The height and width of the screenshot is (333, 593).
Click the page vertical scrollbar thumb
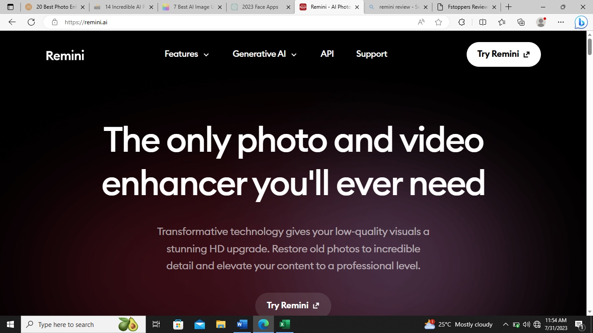click(x=590, y=46)
